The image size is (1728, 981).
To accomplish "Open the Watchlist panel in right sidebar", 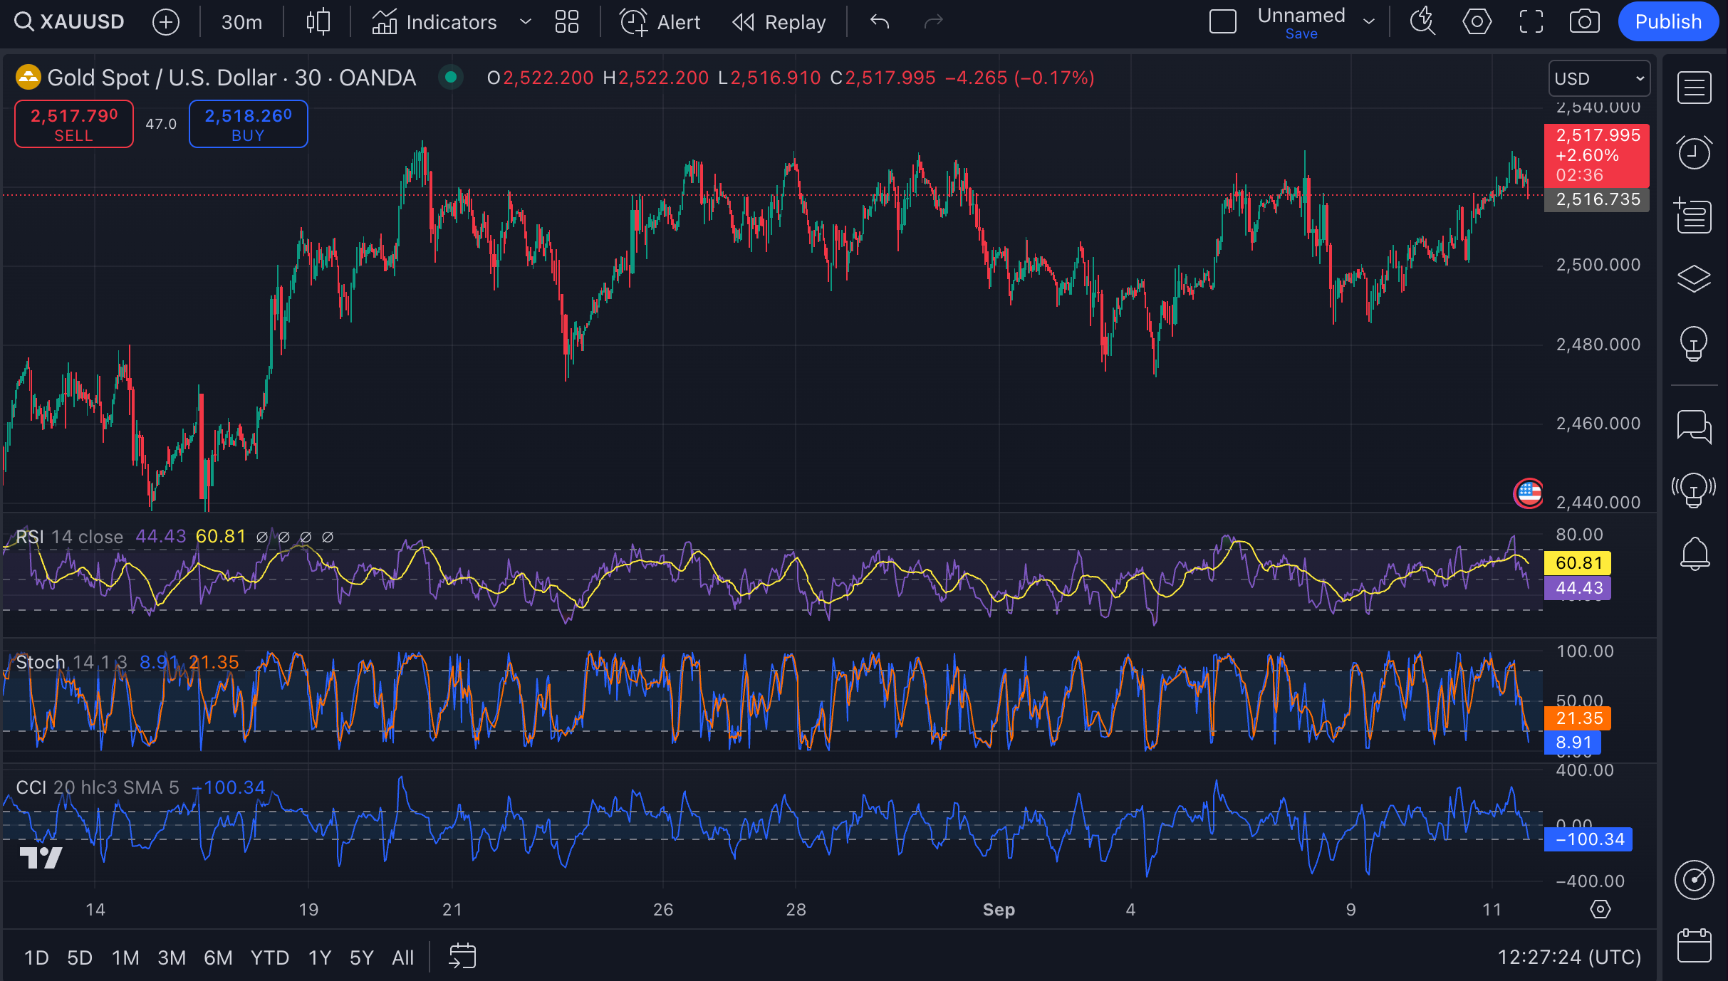I will pyautogui.click(x=1694, y=88).
